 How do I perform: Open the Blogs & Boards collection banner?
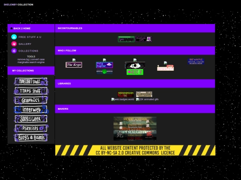click(x=31, y=137)
